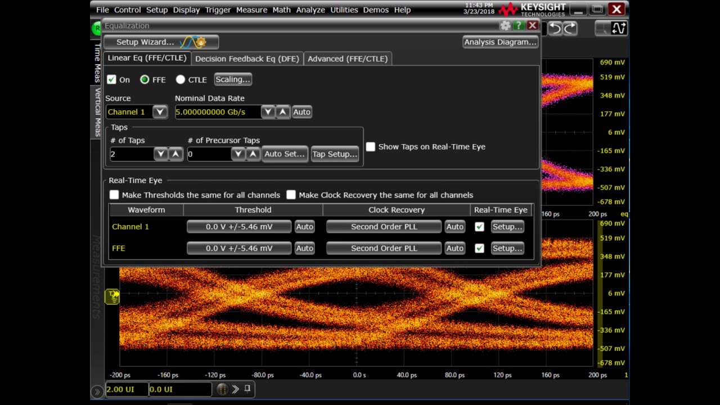Open the File menu
The image size is (720, 405).
click(102, 10)
